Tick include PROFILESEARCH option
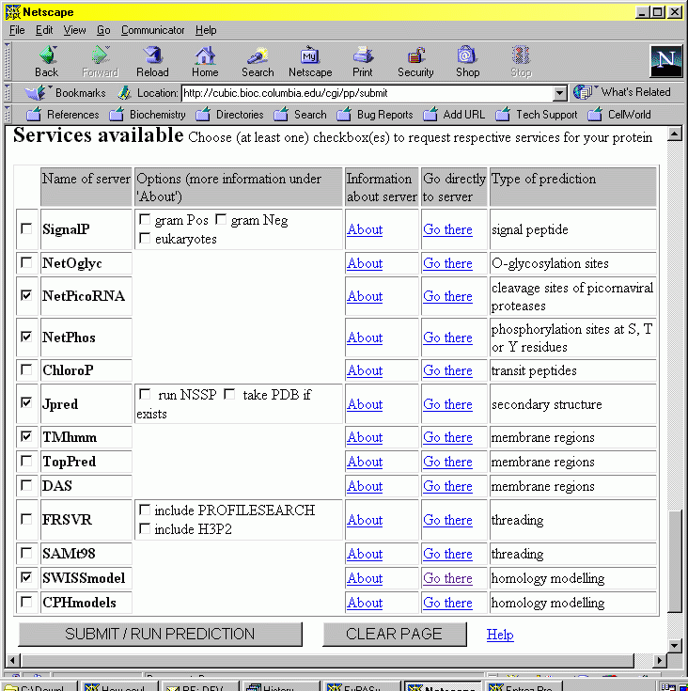Screen dimensions: 688x691 tap(144, 510)
